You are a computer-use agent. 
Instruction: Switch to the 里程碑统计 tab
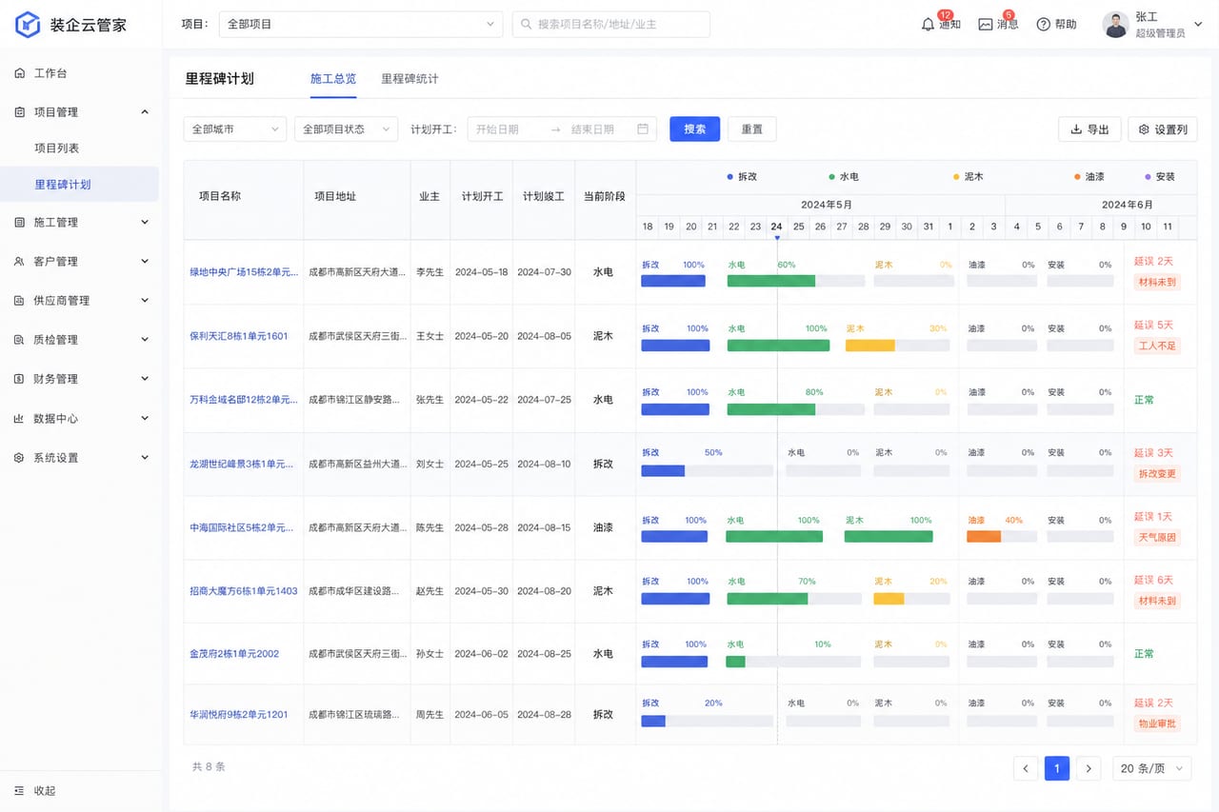(410, 79)
